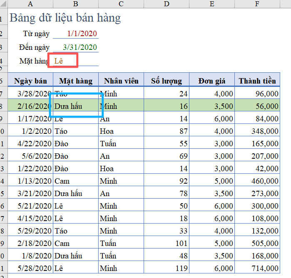Click the amount 56,000 in the green row
The width and height of the screenshot is (291, 278).
pyautogui.click(x=257, y=106)
